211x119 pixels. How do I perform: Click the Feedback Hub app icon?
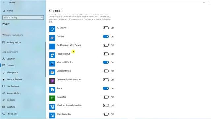tap(52, 55)
